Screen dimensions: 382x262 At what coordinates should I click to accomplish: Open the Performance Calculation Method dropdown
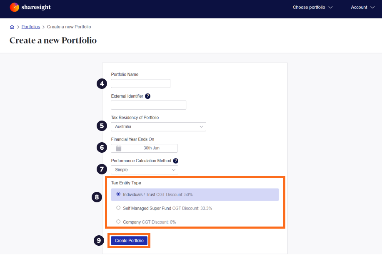click(x=144, y=169)
